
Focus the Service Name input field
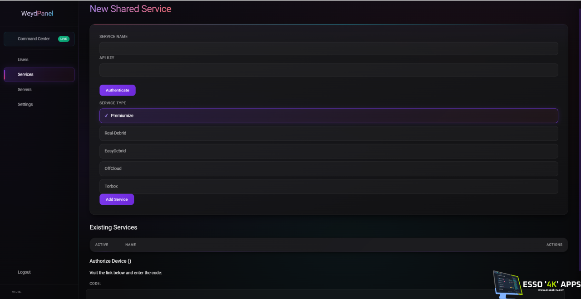click(329, 48)
